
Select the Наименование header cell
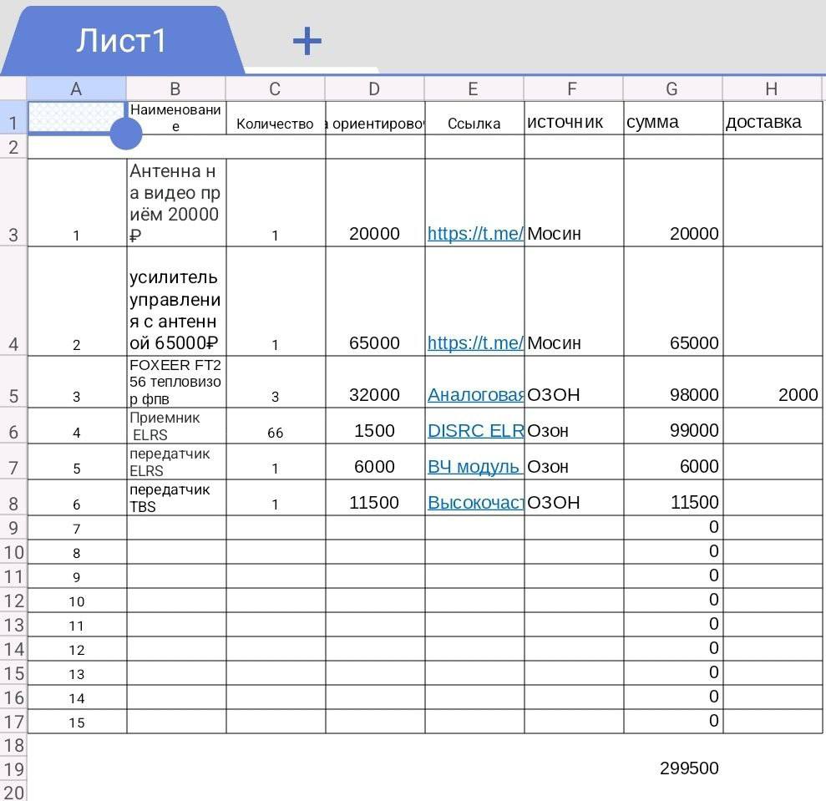[x=176, y=118]
